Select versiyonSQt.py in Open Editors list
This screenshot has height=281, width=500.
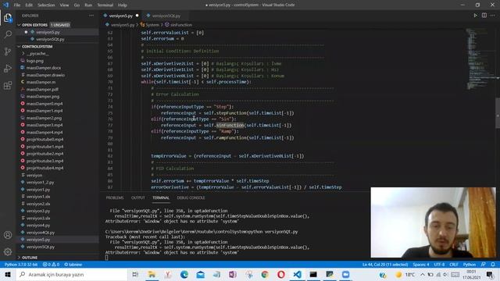50,40
